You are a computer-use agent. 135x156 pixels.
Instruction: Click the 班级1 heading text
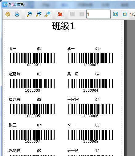(x=63, y=26)
